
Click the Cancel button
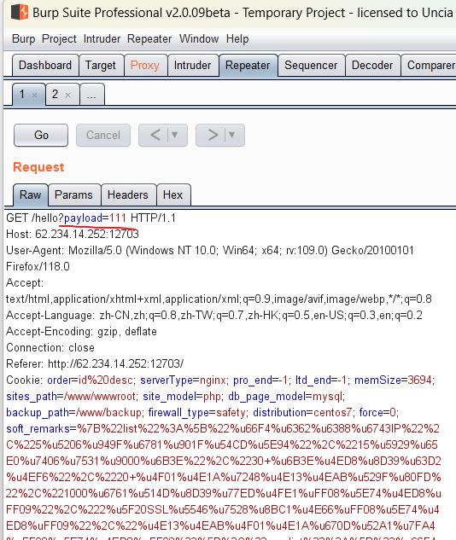coord(103,136)
